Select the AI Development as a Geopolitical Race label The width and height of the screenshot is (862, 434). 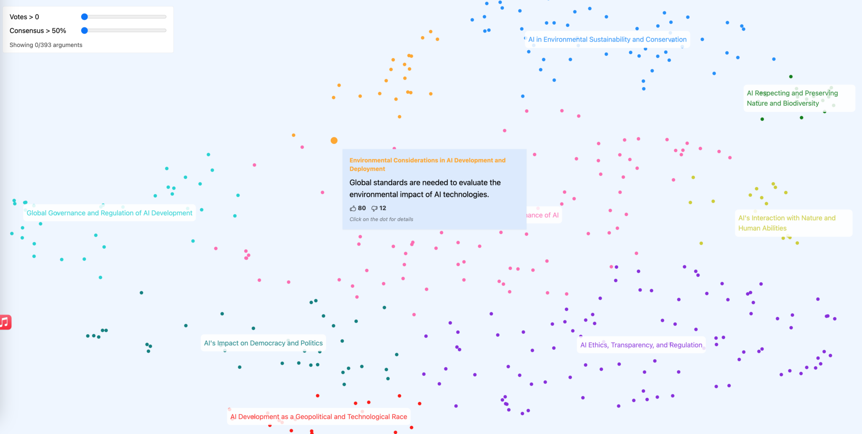tap(319, 417)
